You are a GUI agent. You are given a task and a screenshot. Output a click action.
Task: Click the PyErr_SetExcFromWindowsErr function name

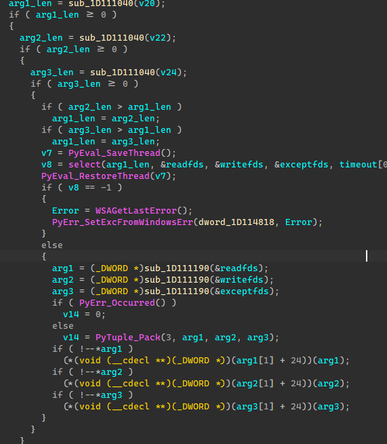tap(123, 222)
